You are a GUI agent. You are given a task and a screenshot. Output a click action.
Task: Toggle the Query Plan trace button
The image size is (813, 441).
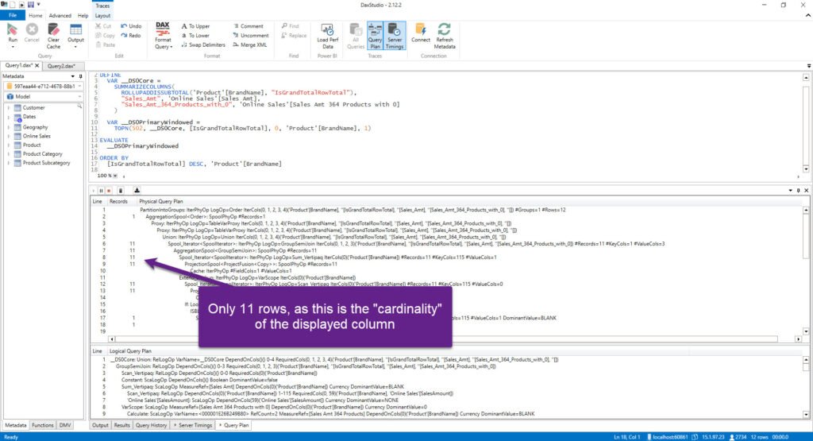point(375,36)
